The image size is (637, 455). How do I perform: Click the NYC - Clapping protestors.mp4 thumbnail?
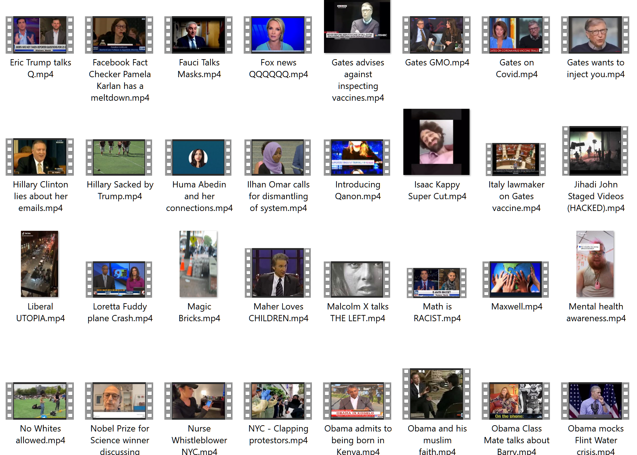coord(278,401)
